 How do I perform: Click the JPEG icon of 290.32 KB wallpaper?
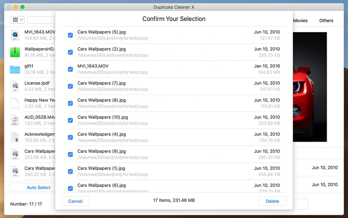tap(15, 171)
